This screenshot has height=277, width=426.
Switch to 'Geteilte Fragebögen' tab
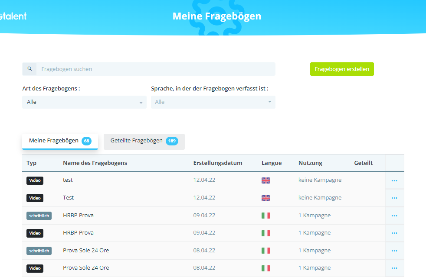144,141
